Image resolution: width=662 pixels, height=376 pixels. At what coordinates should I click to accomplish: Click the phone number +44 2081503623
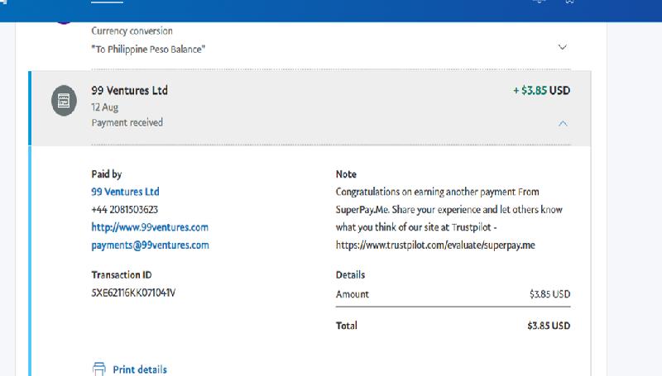click(125, 210)
